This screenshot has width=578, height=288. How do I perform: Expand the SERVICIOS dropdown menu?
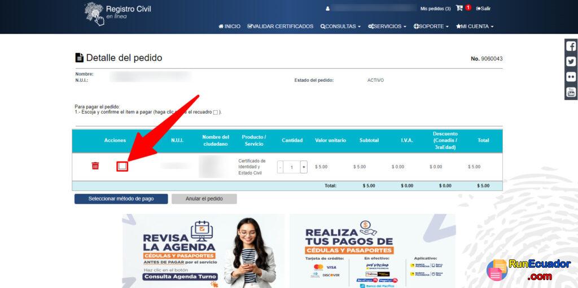(x=387, y=26)
